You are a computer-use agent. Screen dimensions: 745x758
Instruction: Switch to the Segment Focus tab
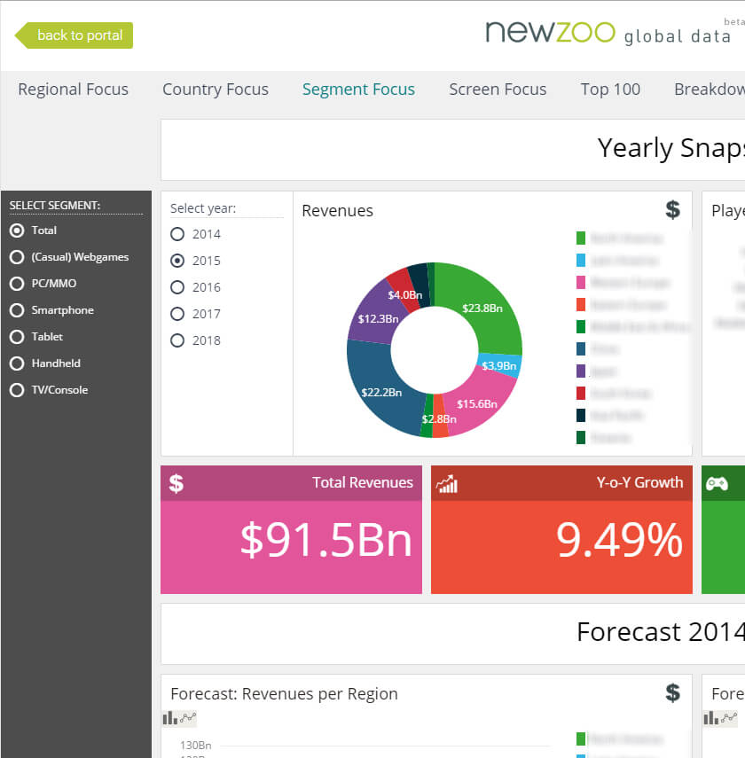(x=358, y=90)
